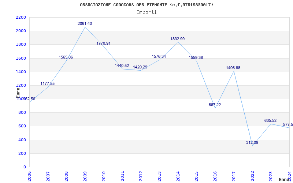Image resolution: width=293 pixels, height=183 pixels.
Task: Select the 1406.88 data label
Action: [233, 68]
